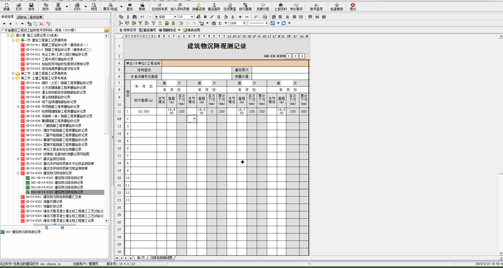Open the 宋体 font name dropdown

175,17
